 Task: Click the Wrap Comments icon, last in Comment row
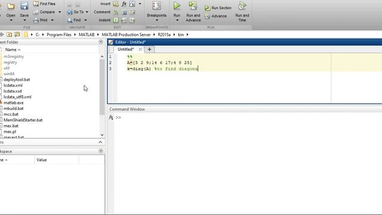click(133, 12)
